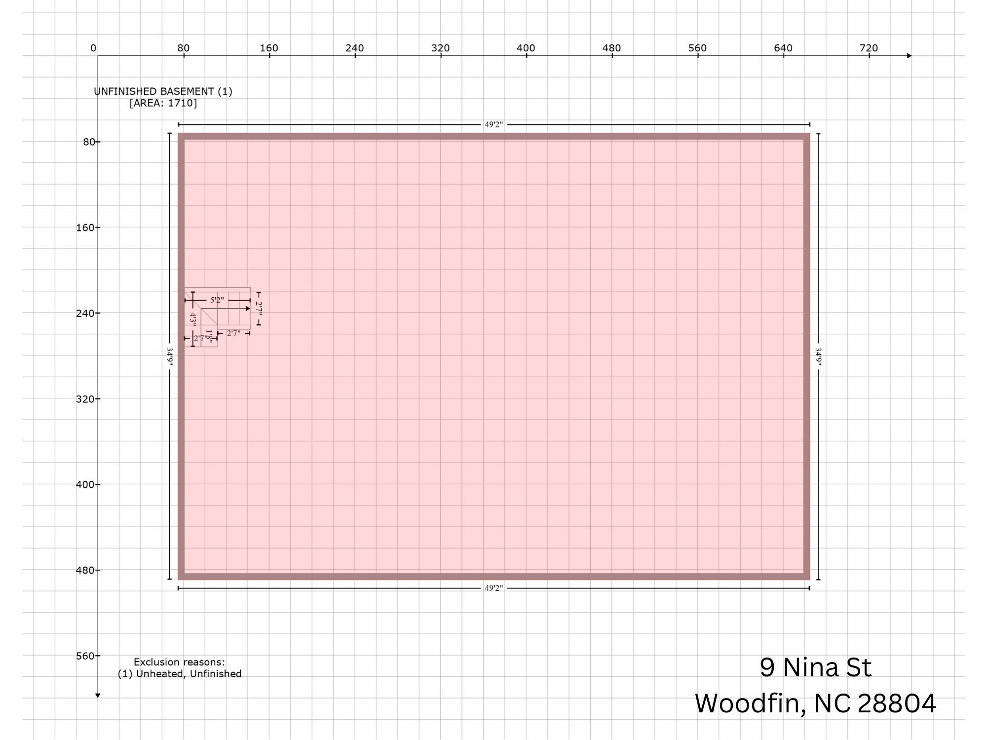Expand the [AREA: 1710] annotation

click(x=163, y=103)
